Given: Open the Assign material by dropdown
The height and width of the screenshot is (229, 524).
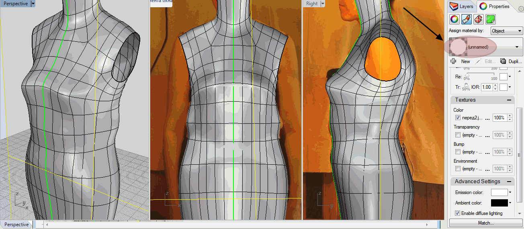Looking at the screenshot, I should coord(506,31).
